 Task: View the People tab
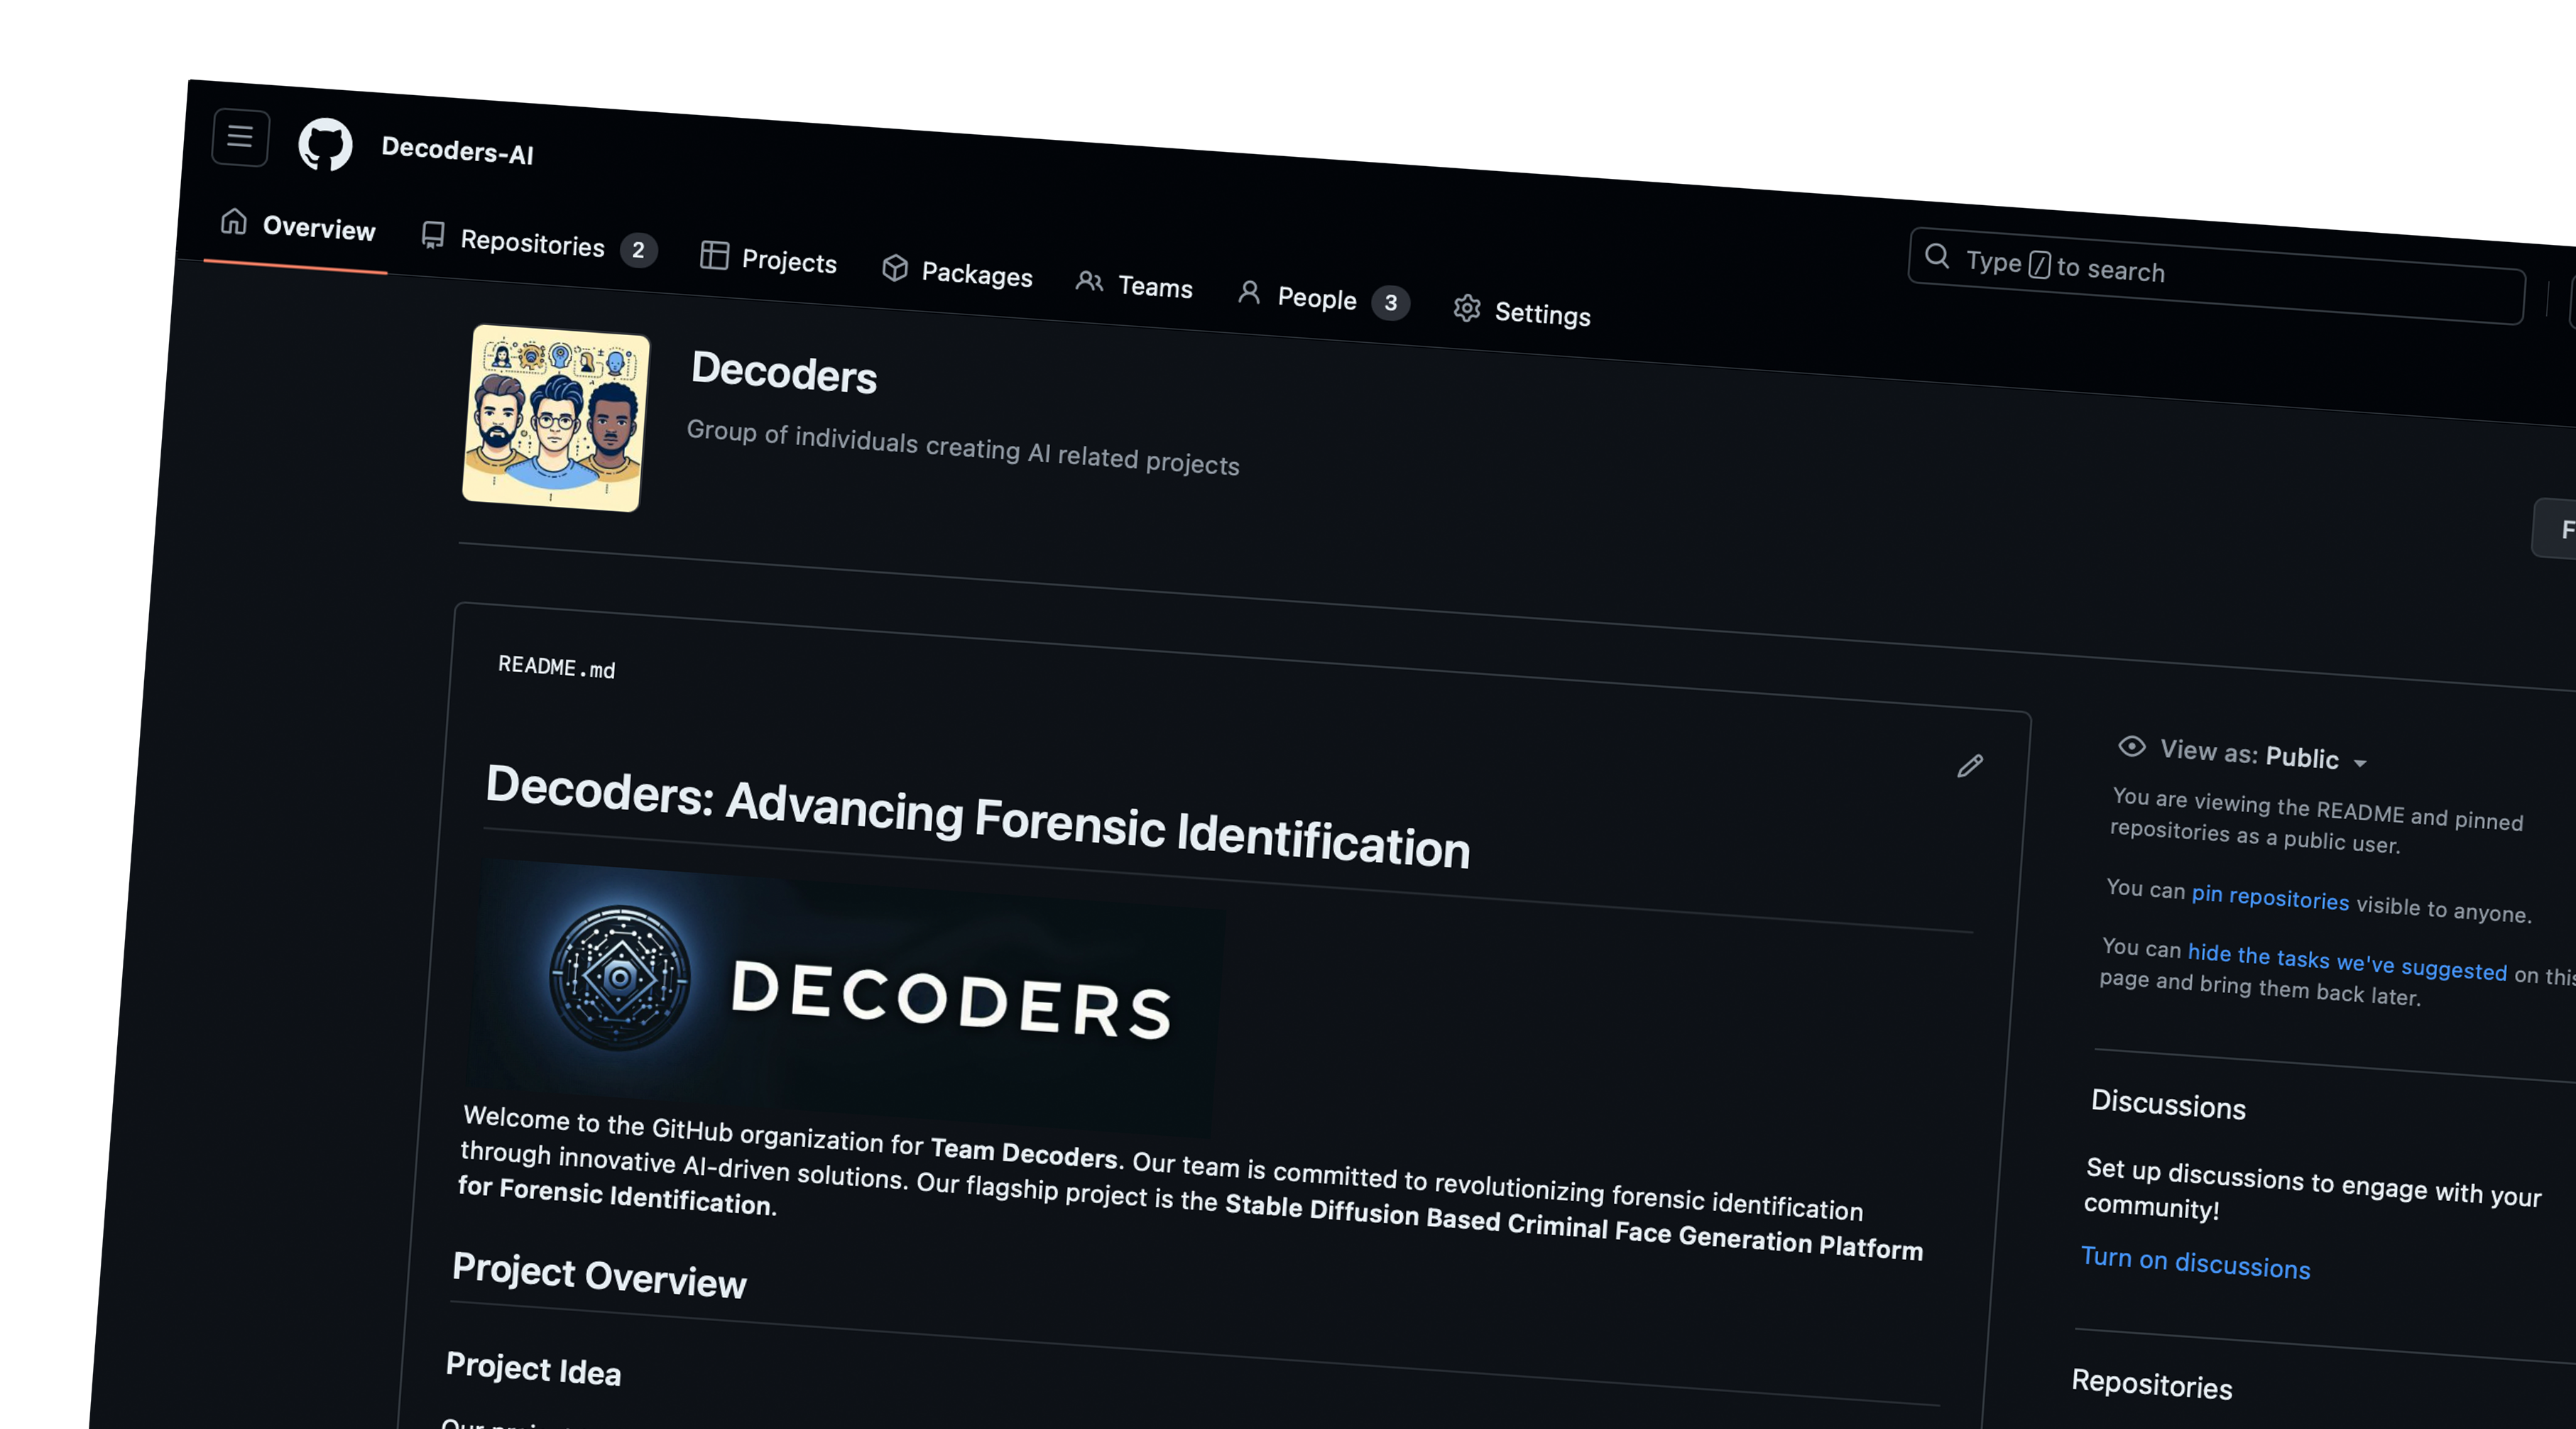[x=1323, y=298]
